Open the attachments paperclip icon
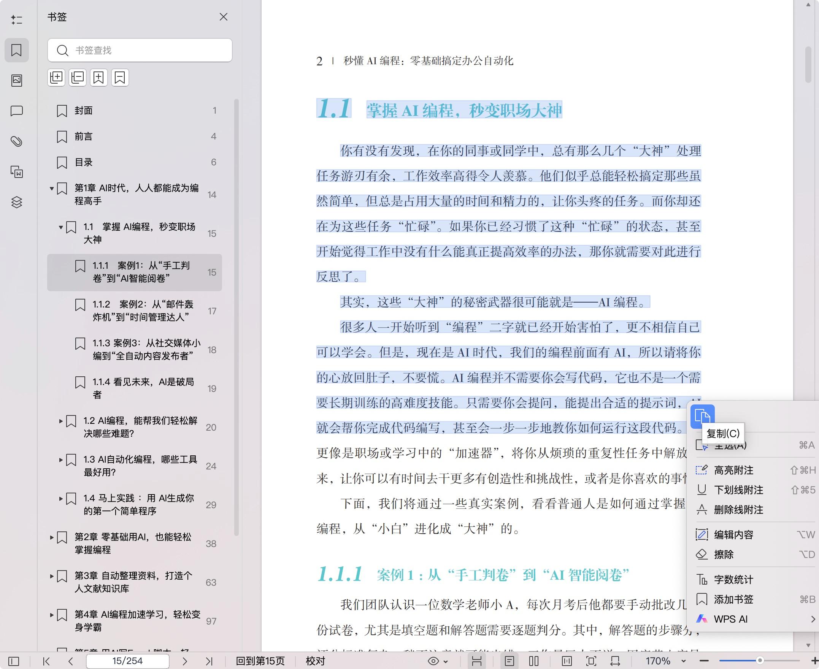 click(x=17, y=141)
